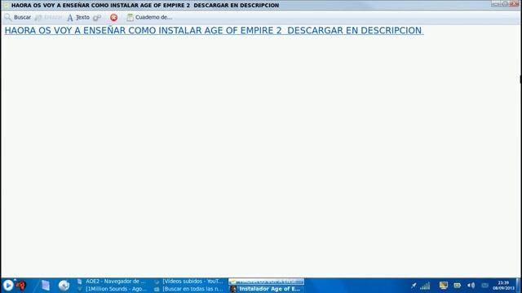Switch to Videos subidos - YouTube window

[189, 282]
